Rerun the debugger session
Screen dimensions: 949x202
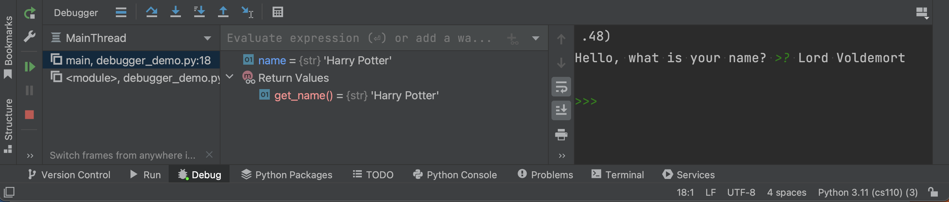(x=30, y=12)
